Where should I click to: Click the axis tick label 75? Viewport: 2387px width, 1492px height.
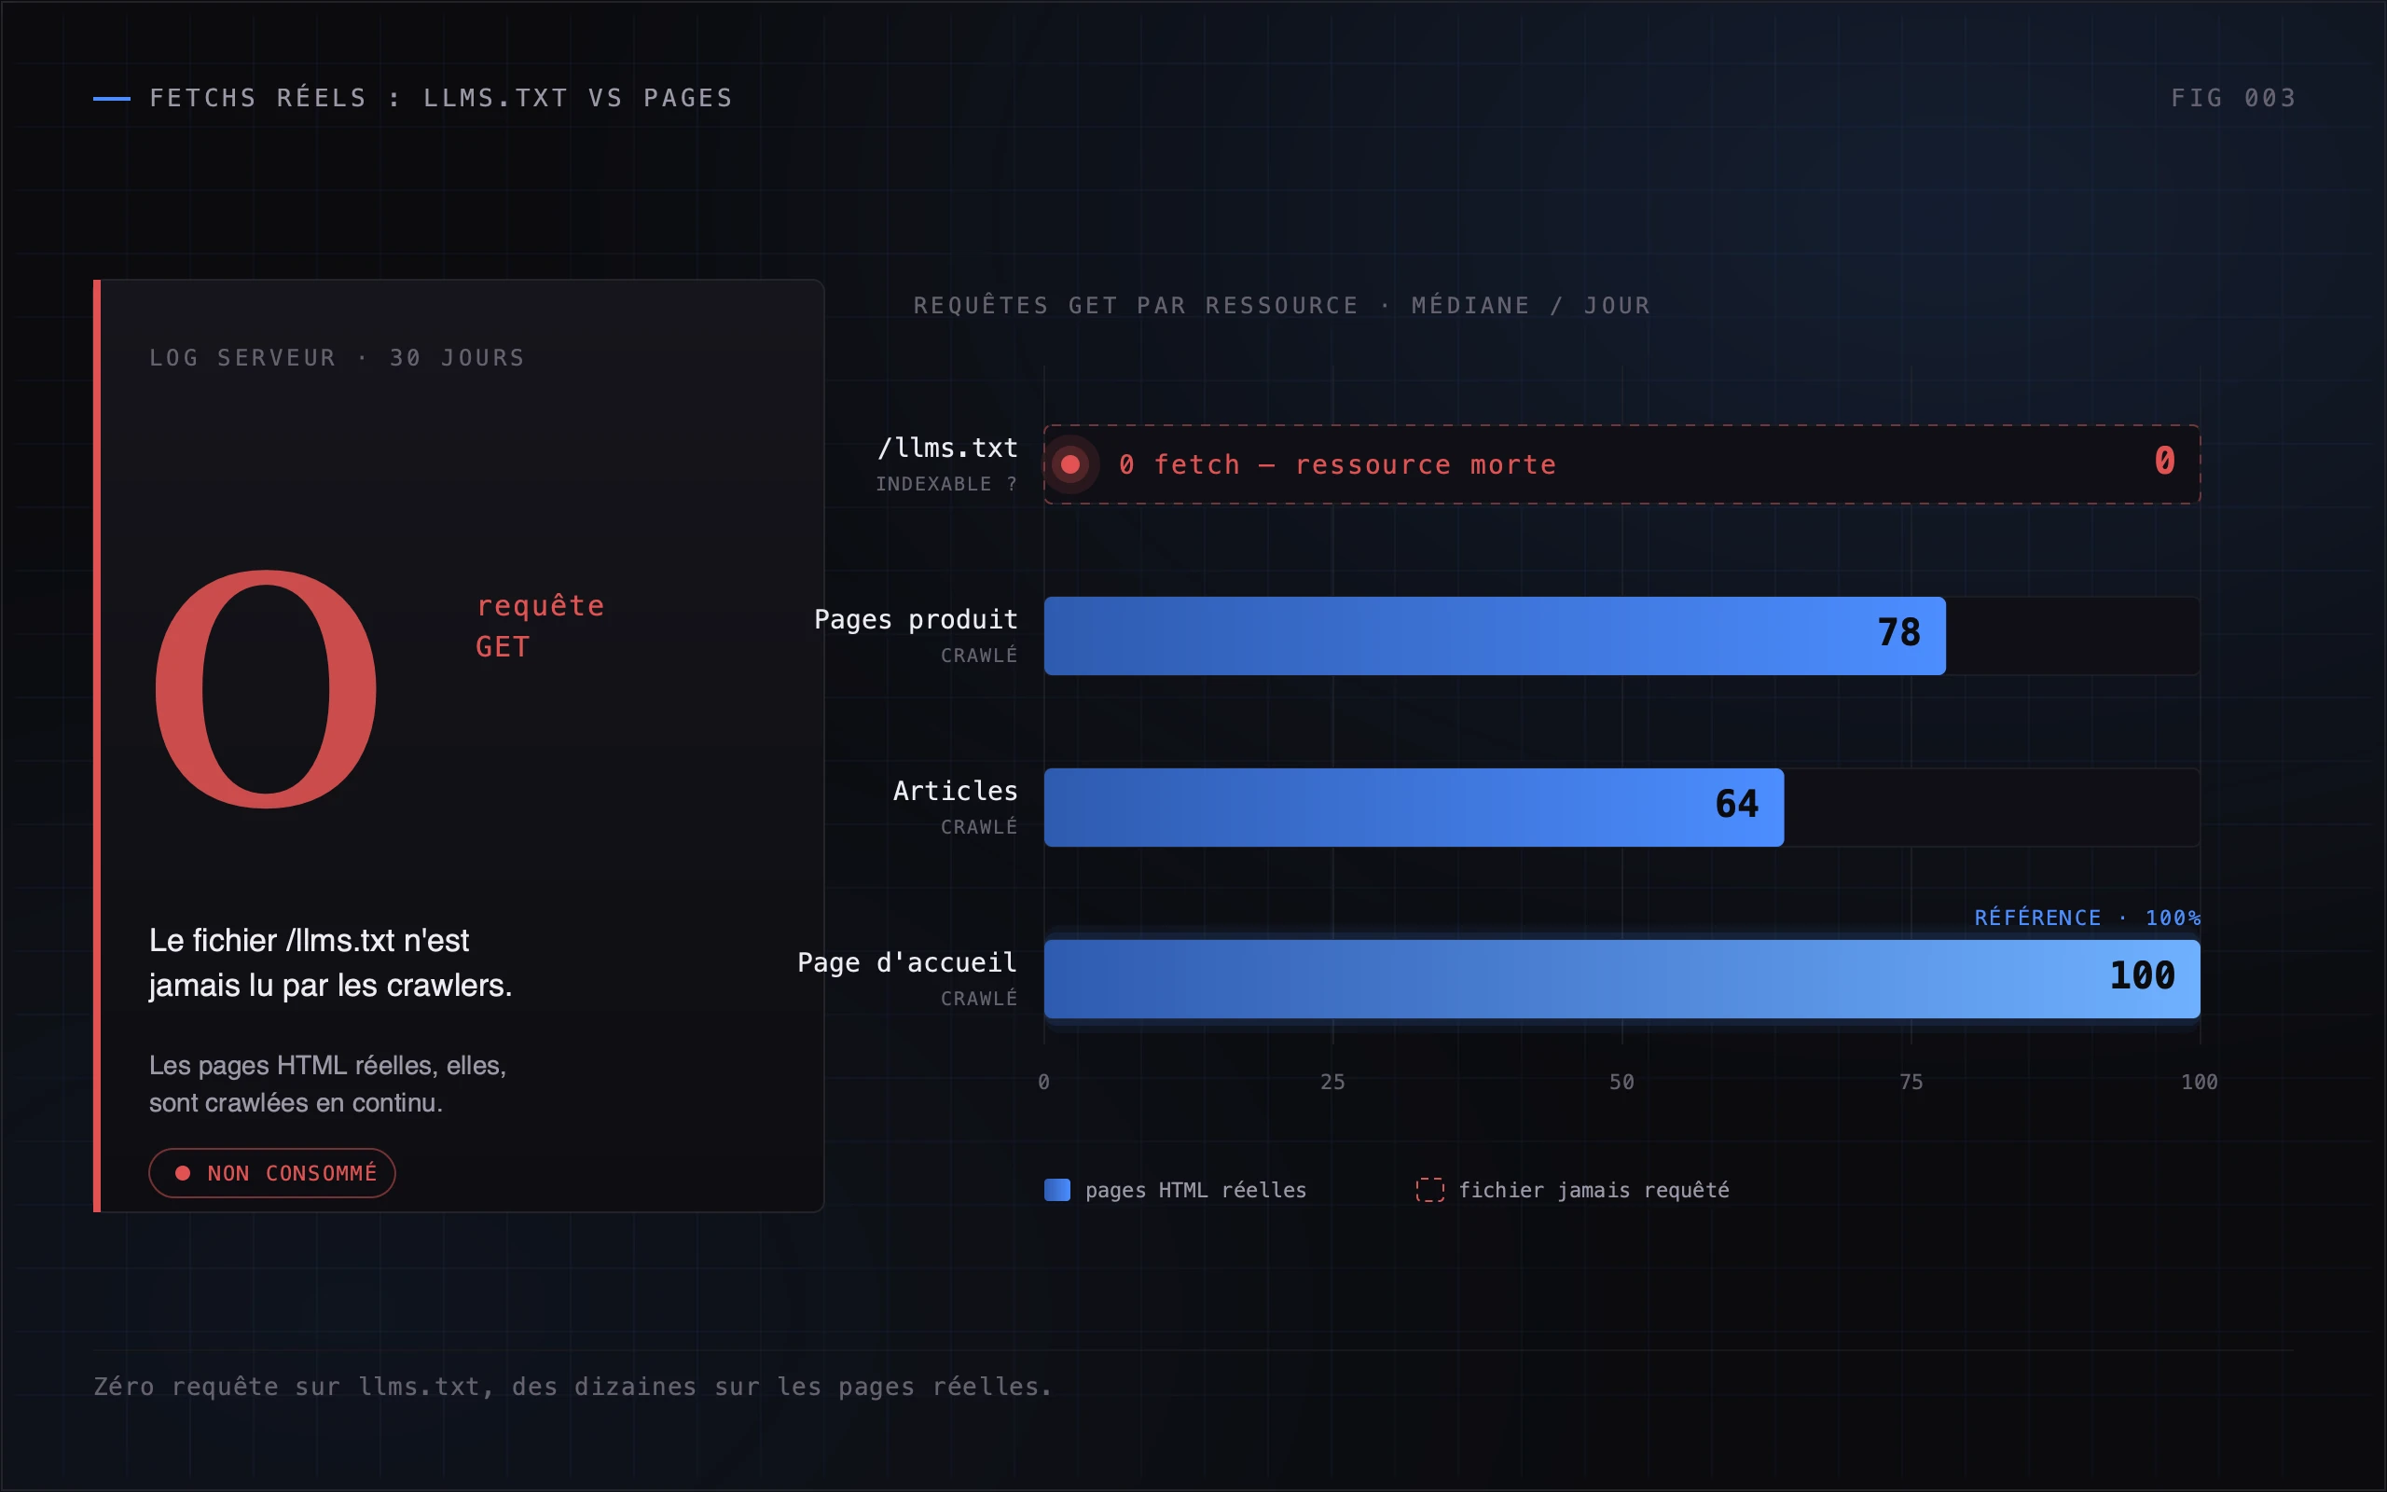tap(1911, 1082)
